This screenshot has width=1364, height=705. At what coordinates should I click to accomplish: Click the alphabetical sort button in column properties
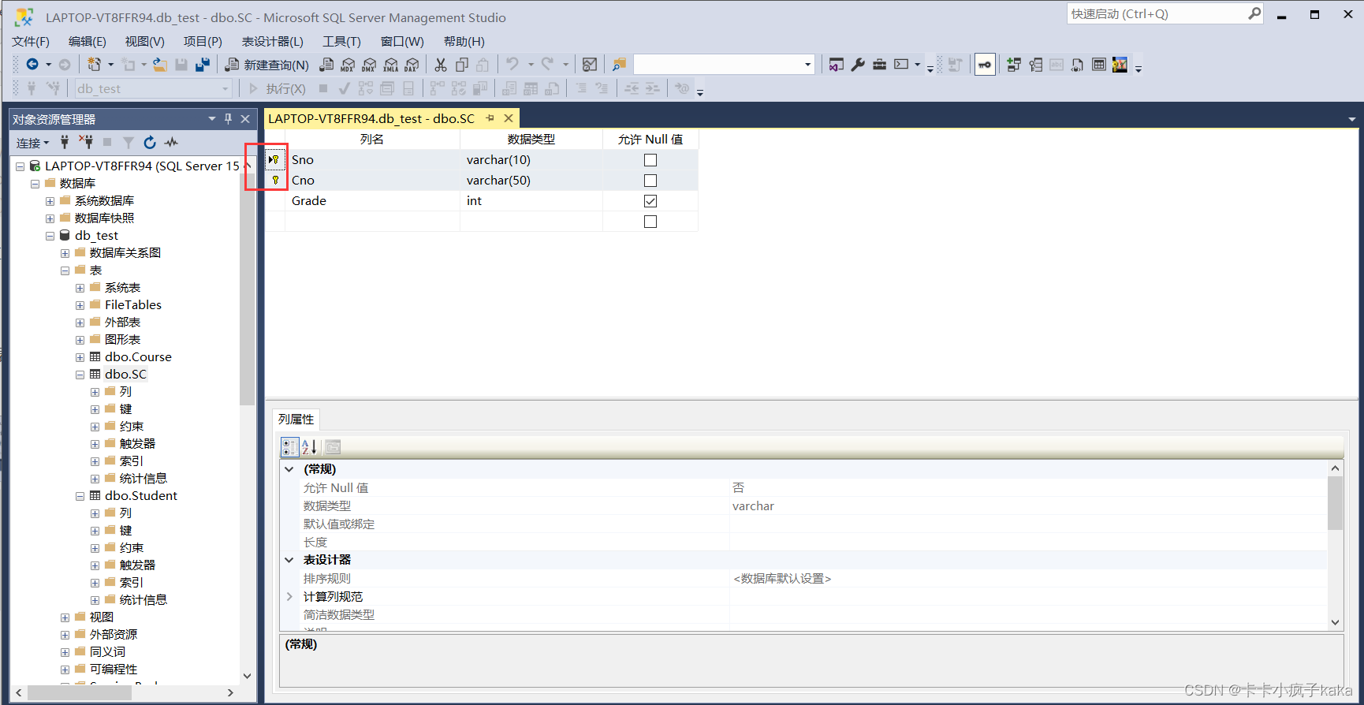(309, 447)
